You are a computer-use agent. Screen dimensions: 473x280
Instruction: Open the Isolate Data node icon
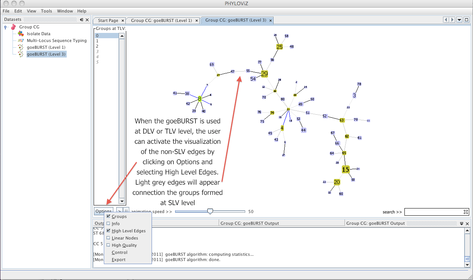pos(20,34)
